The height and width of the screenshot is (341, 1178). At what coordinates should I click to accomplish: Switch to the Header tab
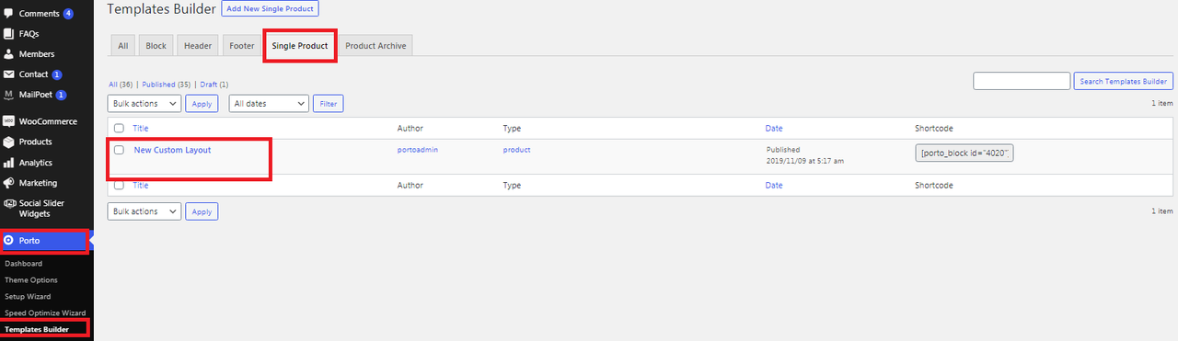(198, 46)
